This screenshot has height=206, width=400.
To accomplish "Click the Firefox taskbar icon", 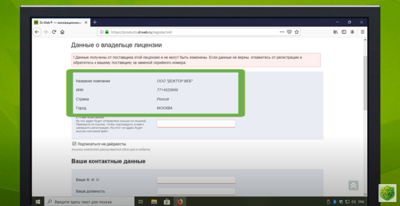I will pos(180,202).
